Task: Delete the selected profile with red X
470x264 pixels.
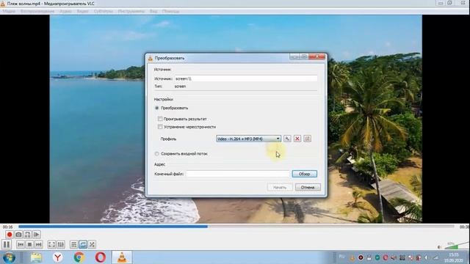Action: 297,139
